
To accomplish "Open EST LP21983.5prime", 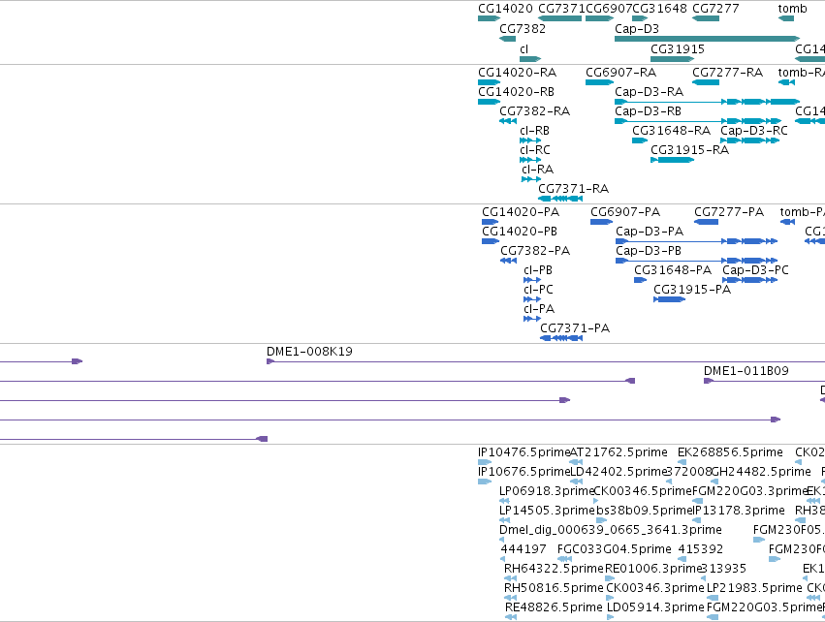I will (754, 588).
